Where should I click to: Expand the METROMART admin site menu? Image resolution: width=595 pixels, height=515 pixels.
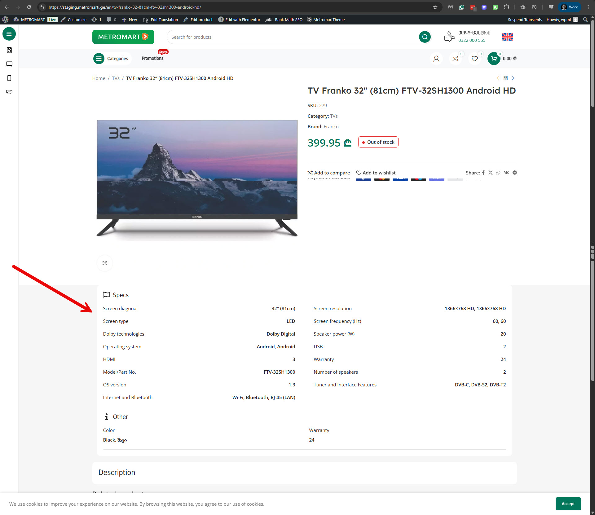coord(29,20)
